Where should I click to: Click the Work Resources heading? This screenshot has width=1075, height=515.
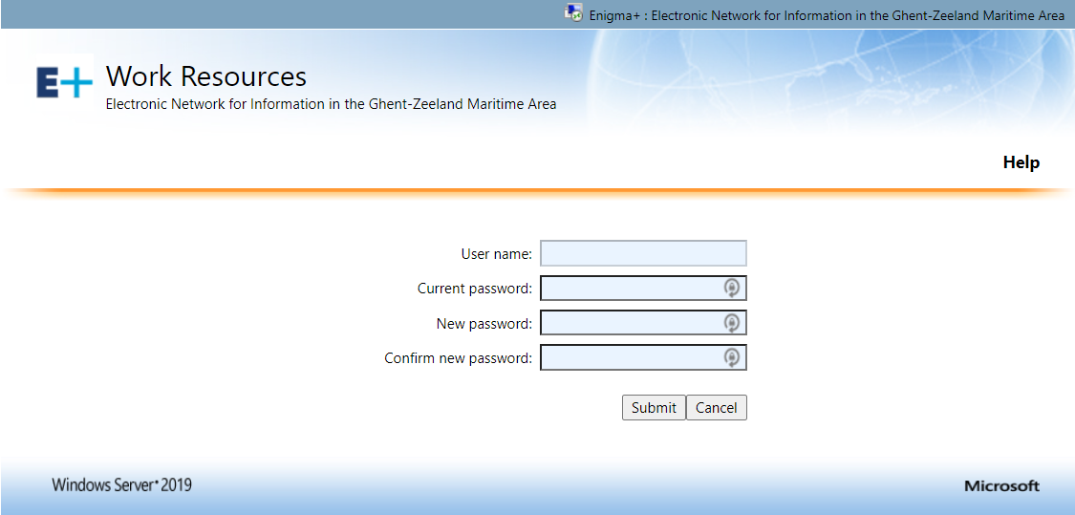point(206,76)
